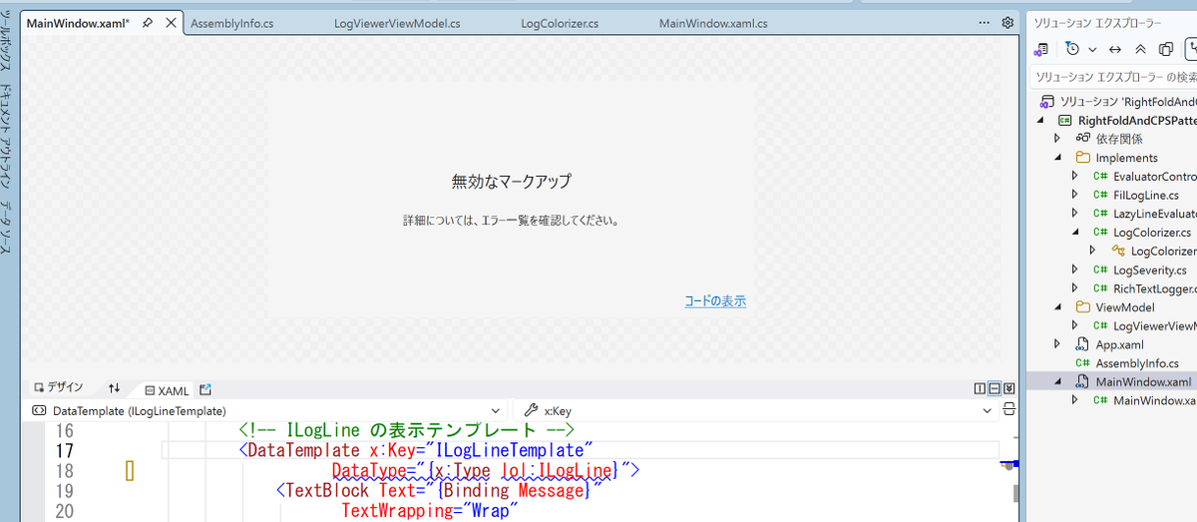Screen dimensions: 1197x522
Task: Click the Git branch icon in Solution Explorer
Action: (1191, 49)
